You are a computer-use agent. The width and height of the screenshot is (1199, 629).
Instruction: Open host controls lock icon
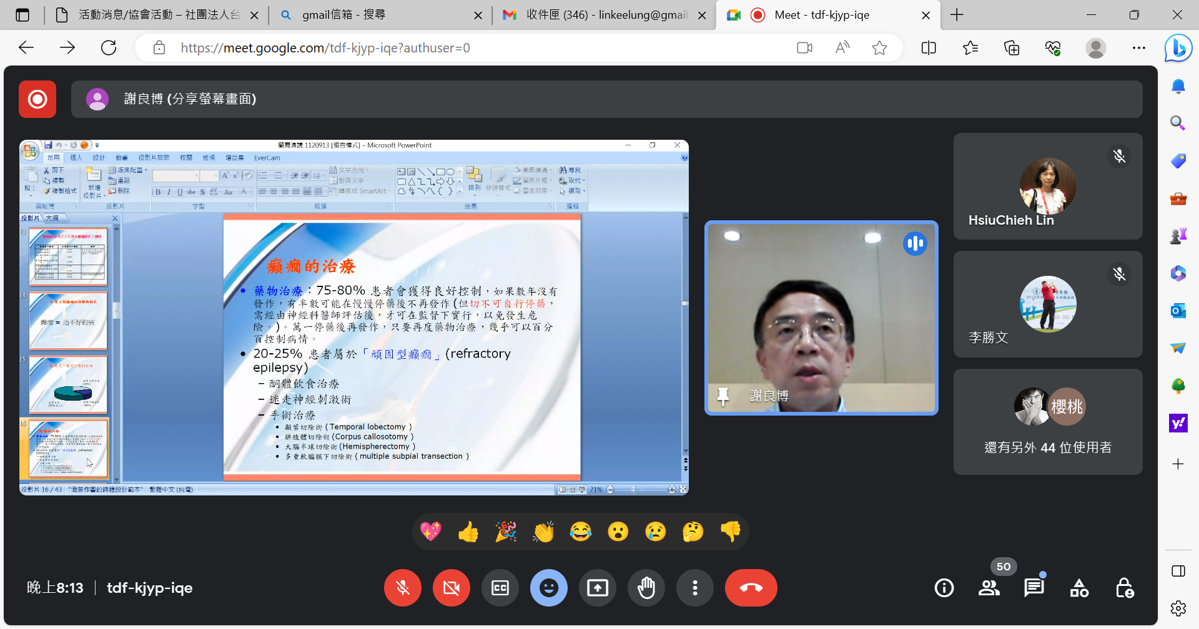1125,588
